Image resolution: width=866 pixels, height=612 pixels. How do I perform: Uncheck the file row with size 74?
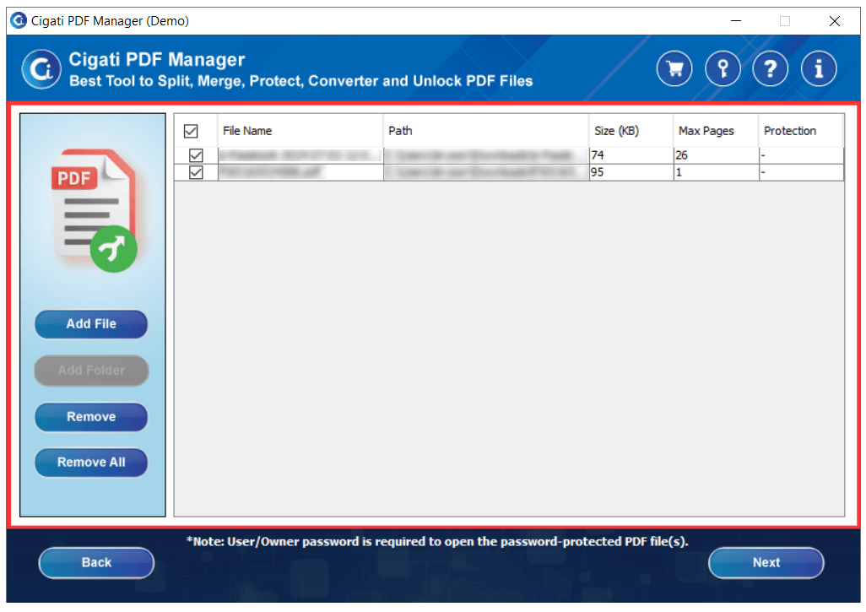[196, 155]
